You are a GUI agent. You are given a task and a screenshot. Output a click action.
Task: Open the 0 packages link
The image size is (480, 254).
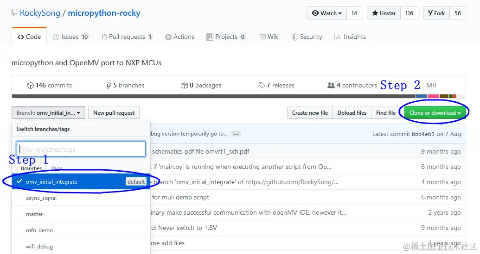pos(201,86)
